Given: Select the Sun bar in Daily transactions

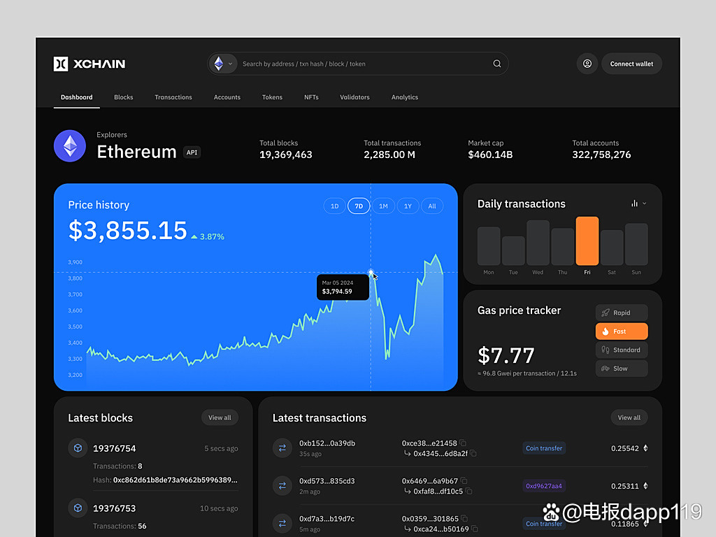Looking at the screenshot, I should tap(636, 244).
